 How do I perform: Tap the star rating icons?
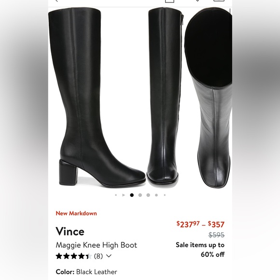pyautogui.click(x=74, y=256)
